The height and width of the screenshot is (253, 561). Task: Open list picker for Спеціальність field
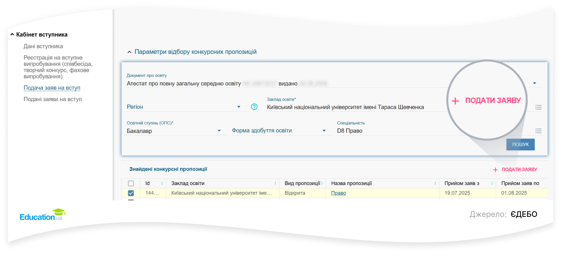[x=539, y=131]
